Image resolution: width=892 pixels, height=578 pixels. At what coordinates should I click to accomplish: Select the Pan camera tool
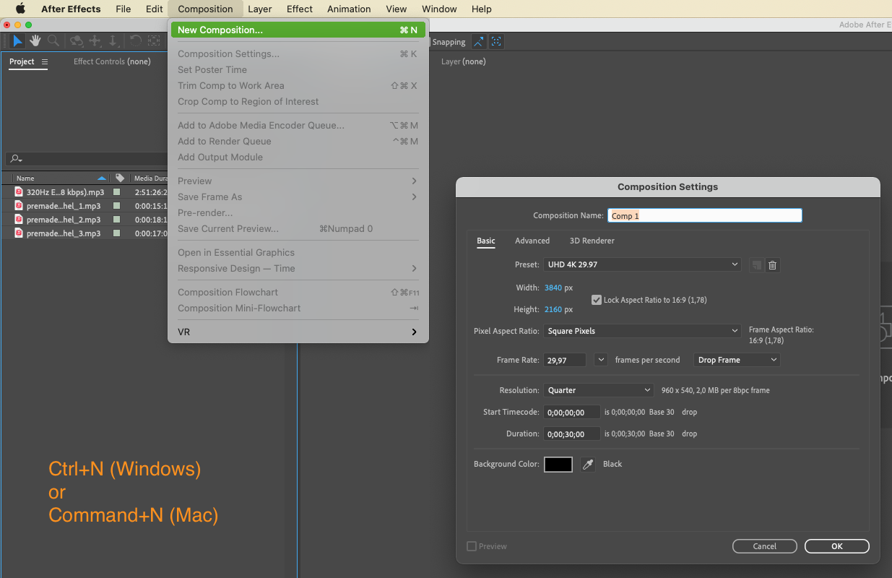pyautogui.click(x=95, y=41)
